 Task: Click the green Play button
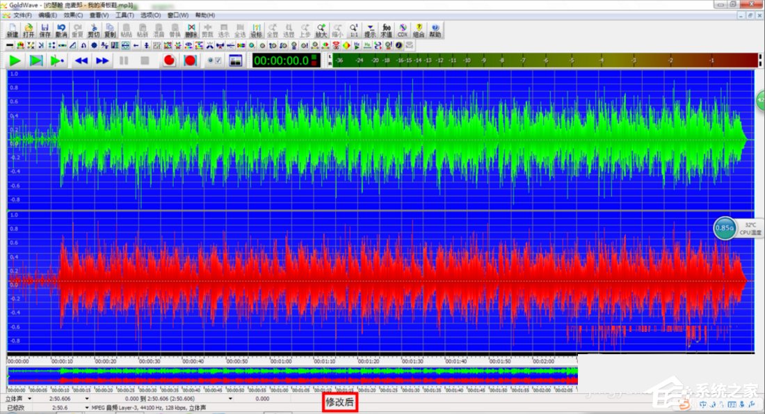point(15,61)
